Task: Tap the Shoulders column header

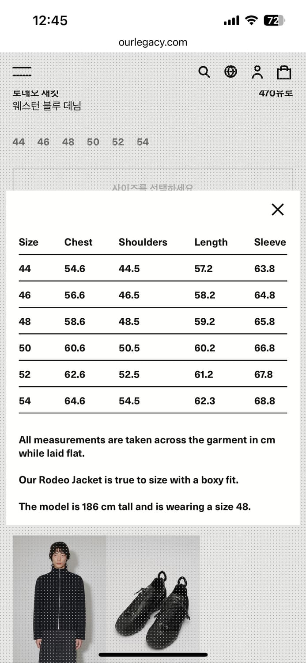Action: pos(143,242)
